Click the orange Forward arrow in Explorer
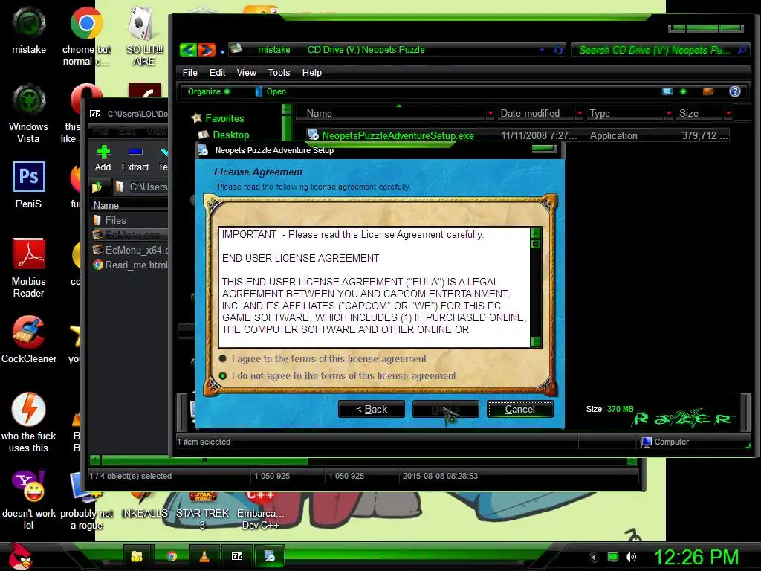761x571 pixels. 207,50
